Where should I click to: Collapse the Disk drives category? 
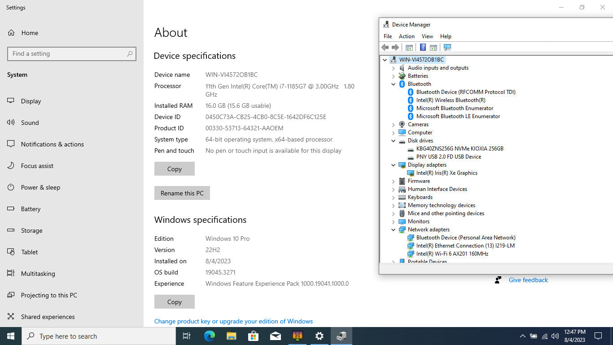click(394, 141)
